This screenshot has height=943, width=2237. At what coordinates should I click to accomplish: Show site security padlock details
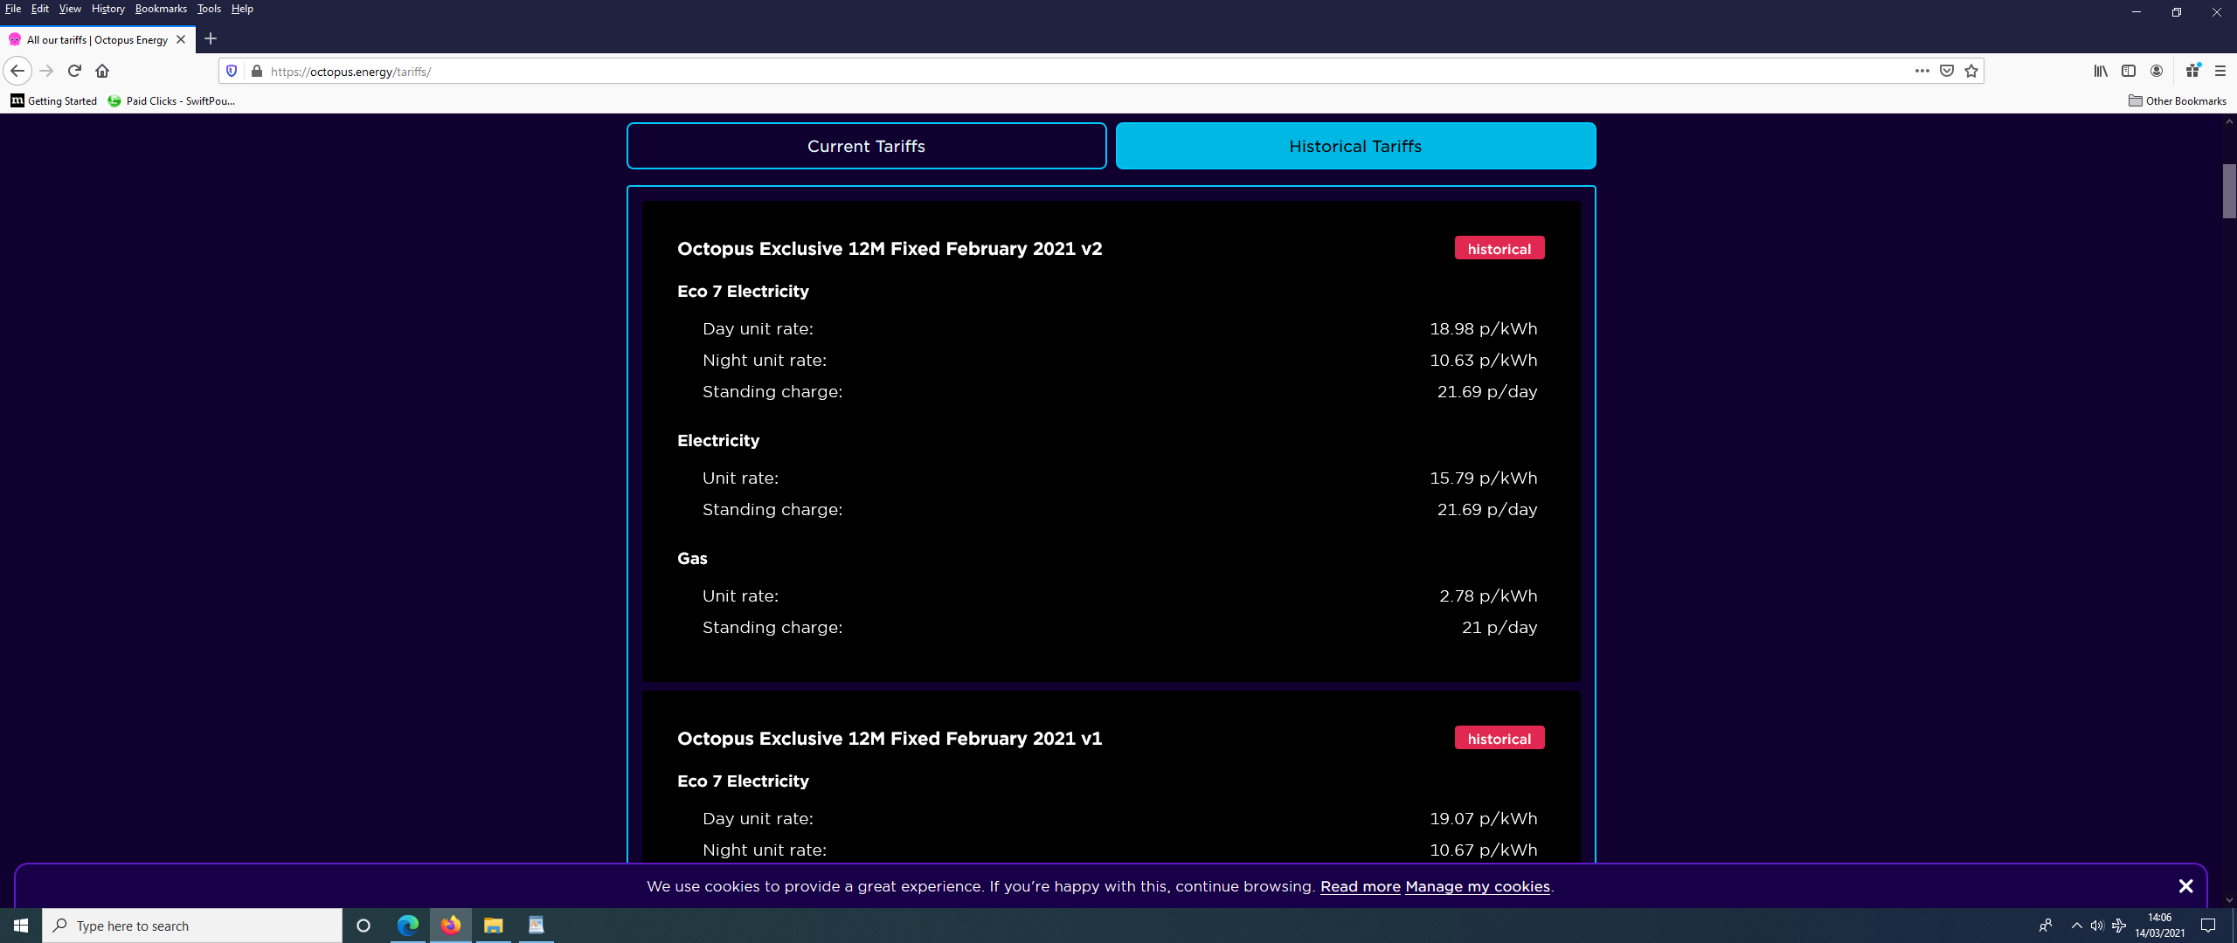pyautogui.click(x=256, y=71)
